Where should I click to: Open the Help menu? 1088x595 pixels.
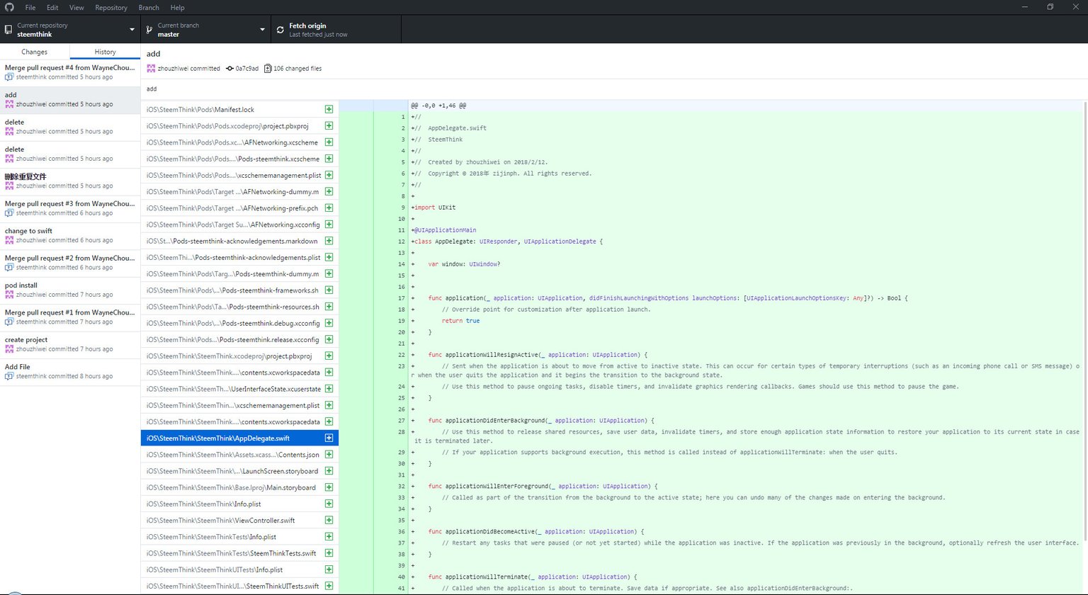tap(178, 8)
